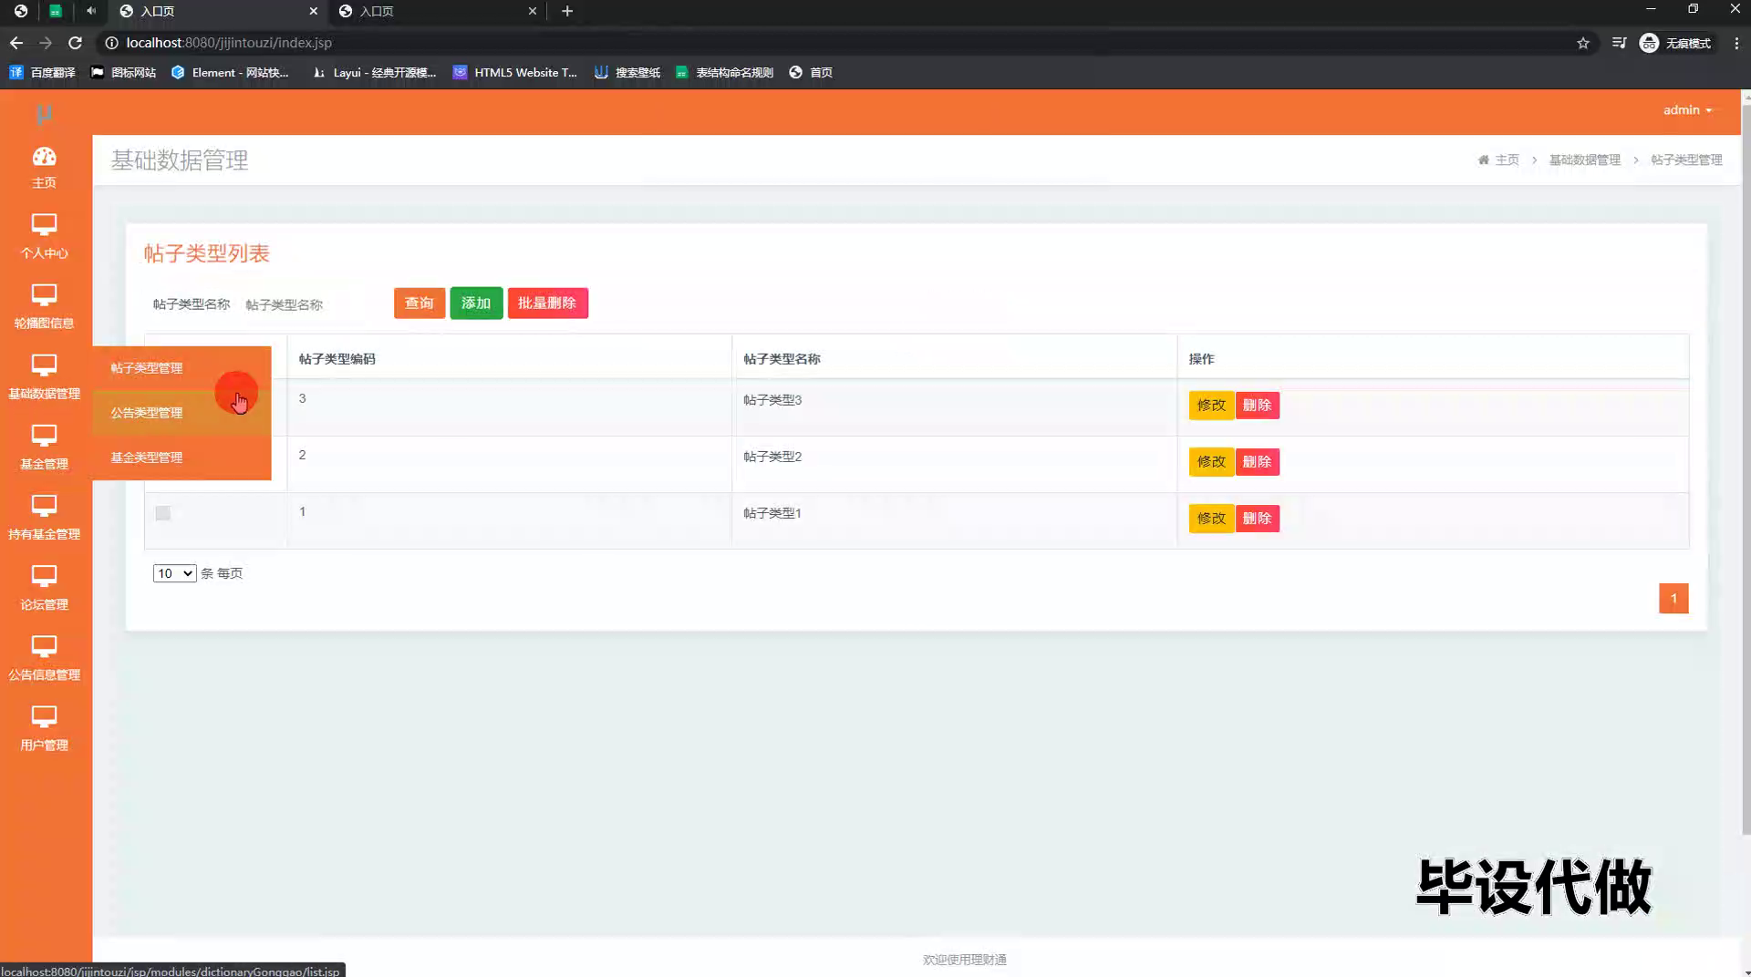Open the rows-per-page 10 dropdown
This screenshot has height=977, width=1751.
pos(174,573)
